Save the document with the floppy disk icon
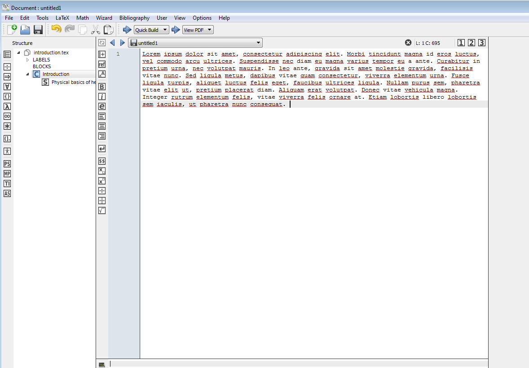The width and height of the screenshot is (529, 368). (x=38, y=30)
